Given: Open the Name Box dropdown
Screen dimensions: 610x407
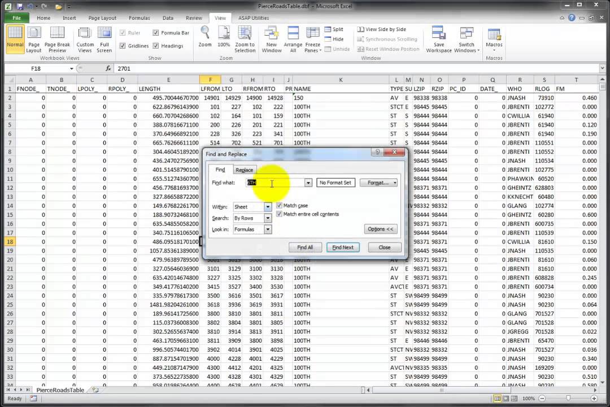Looking at the screenshot, I should click(x=72, y=68).
